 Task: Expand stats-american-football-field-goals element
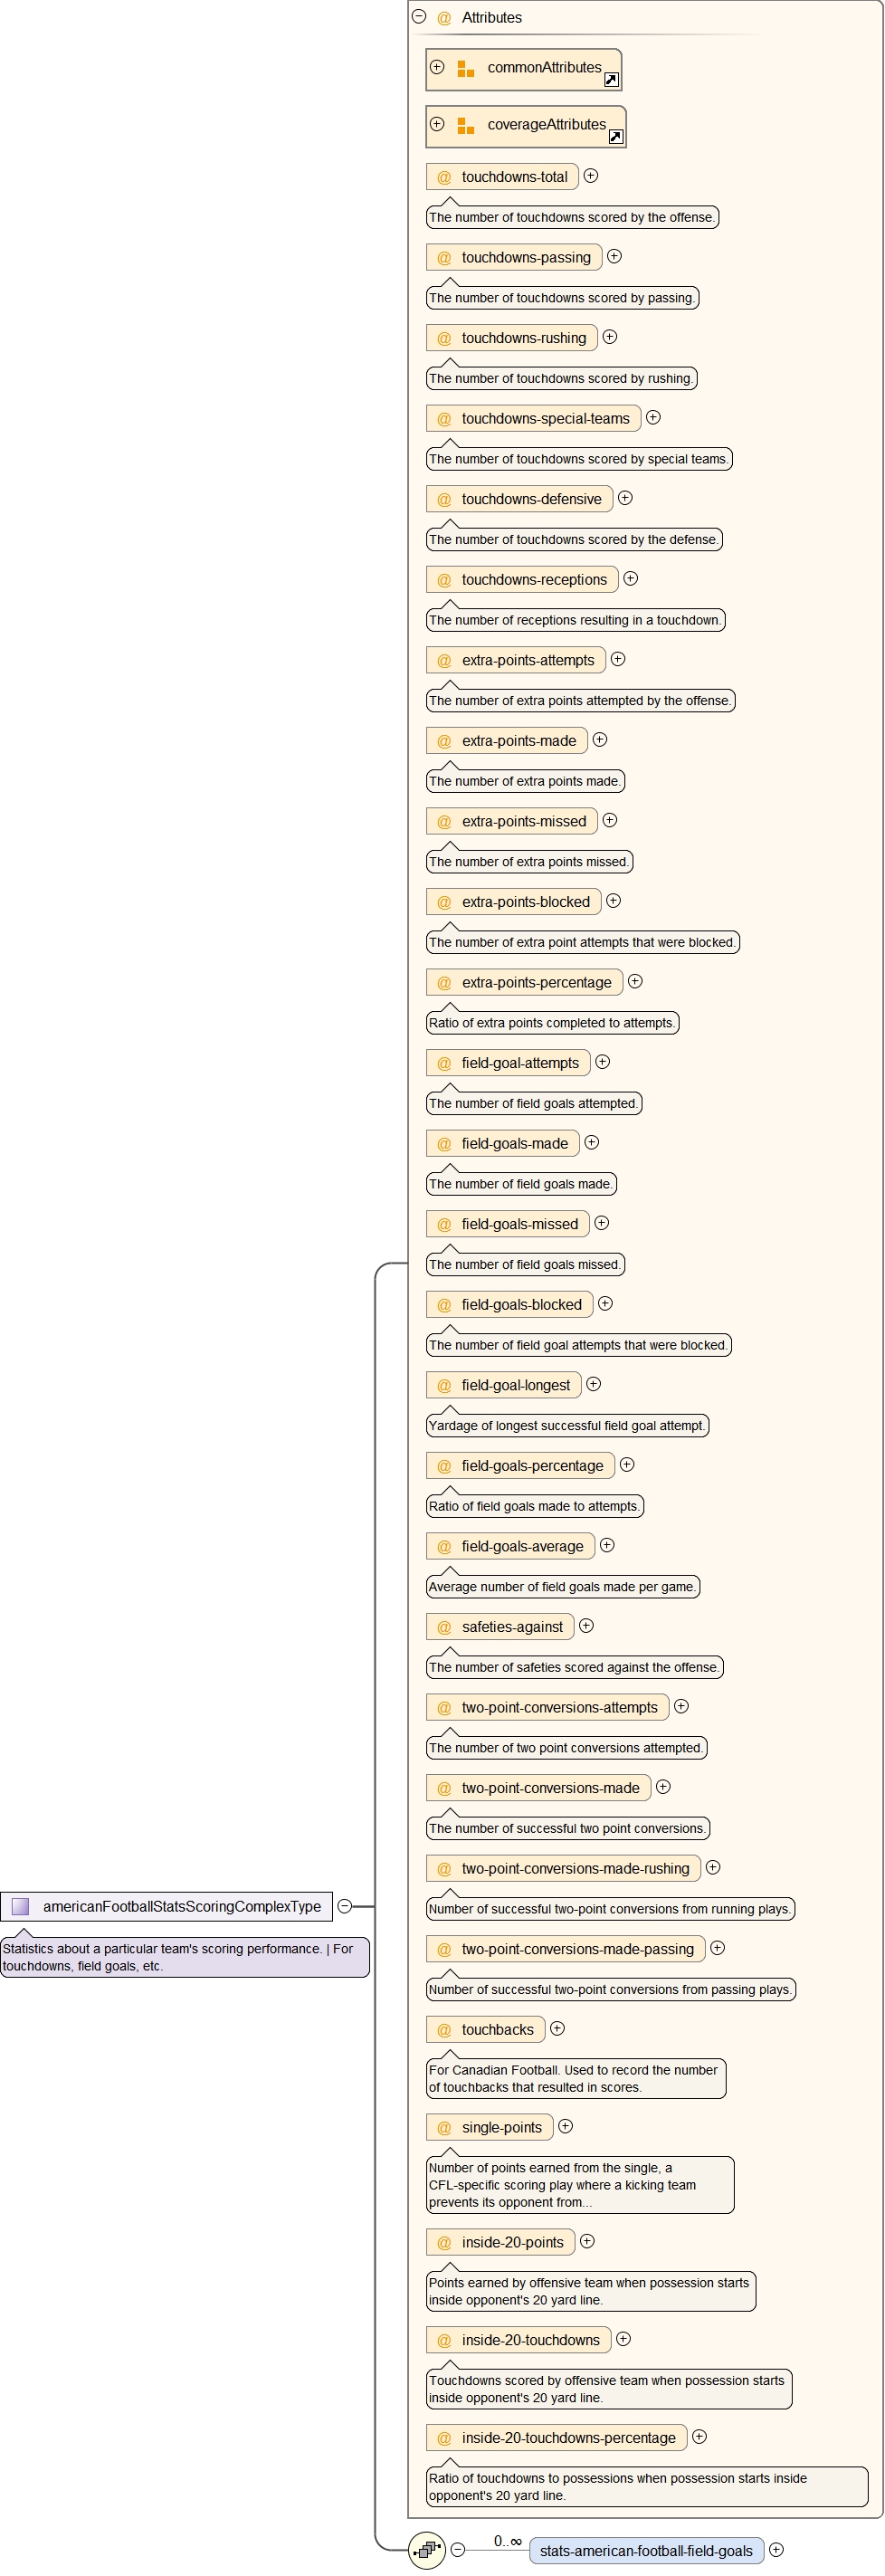pyautogui.click(x=776, y=2549)
